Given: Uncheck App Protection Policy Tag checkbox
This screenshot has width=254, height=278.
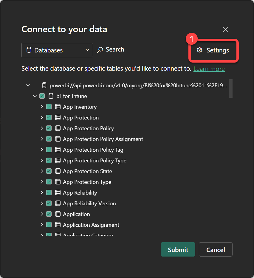Looking at the screenshot, I should point(49,150).
